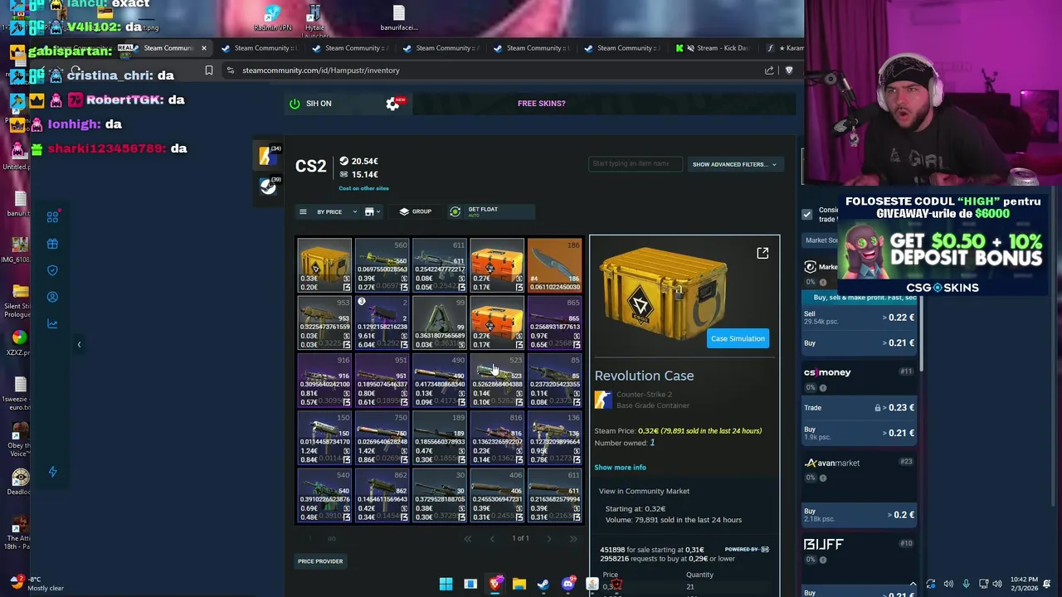Select the orange knife item numbered 186

(x=554, y=265)
